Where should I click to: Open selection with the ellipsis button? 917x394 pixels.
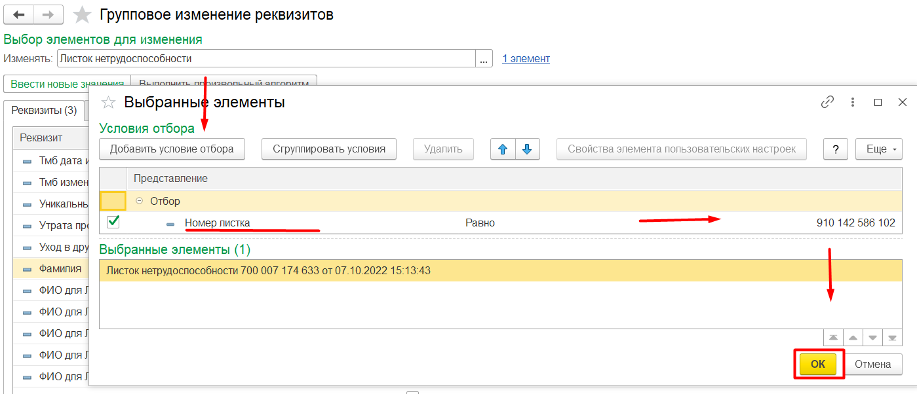pos(484,58)
